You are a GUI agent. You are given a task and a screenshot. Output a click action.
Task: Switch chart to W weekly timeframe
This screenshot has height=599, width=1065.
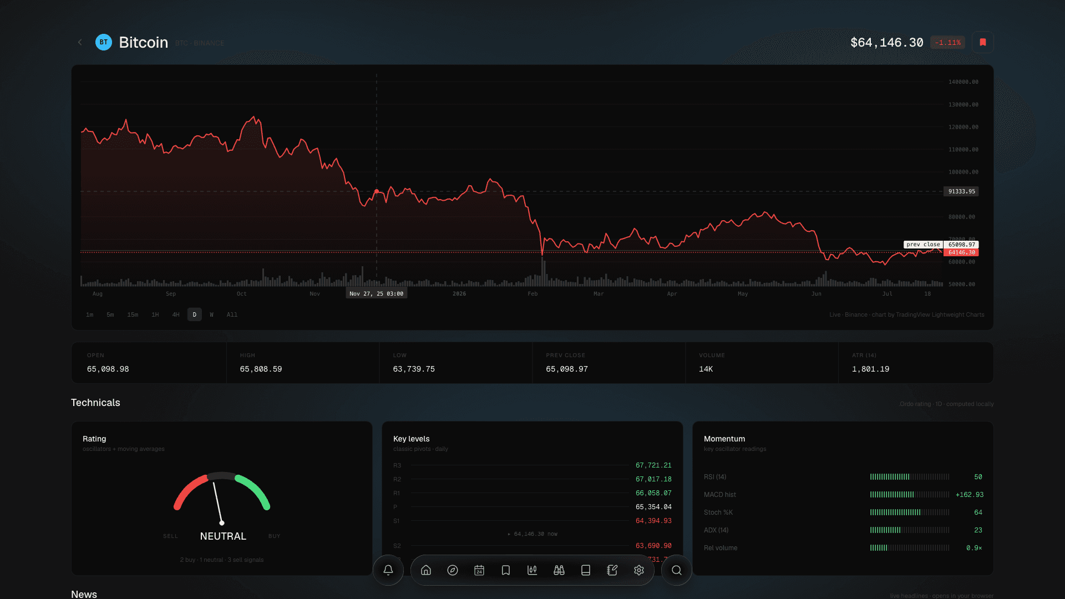pos(211,314)
